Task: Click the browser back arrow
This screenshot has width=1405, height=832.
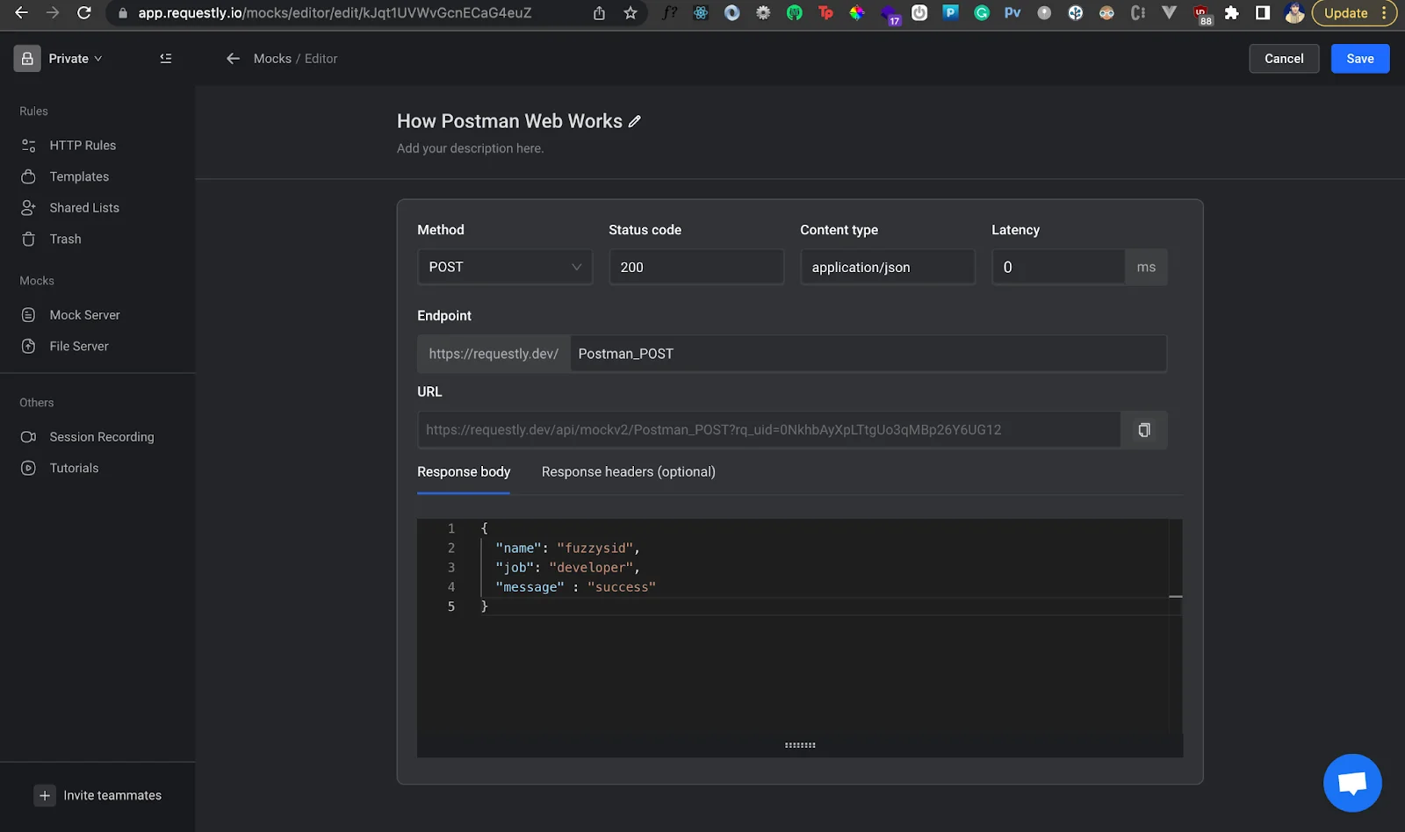Action: point(21,13)
